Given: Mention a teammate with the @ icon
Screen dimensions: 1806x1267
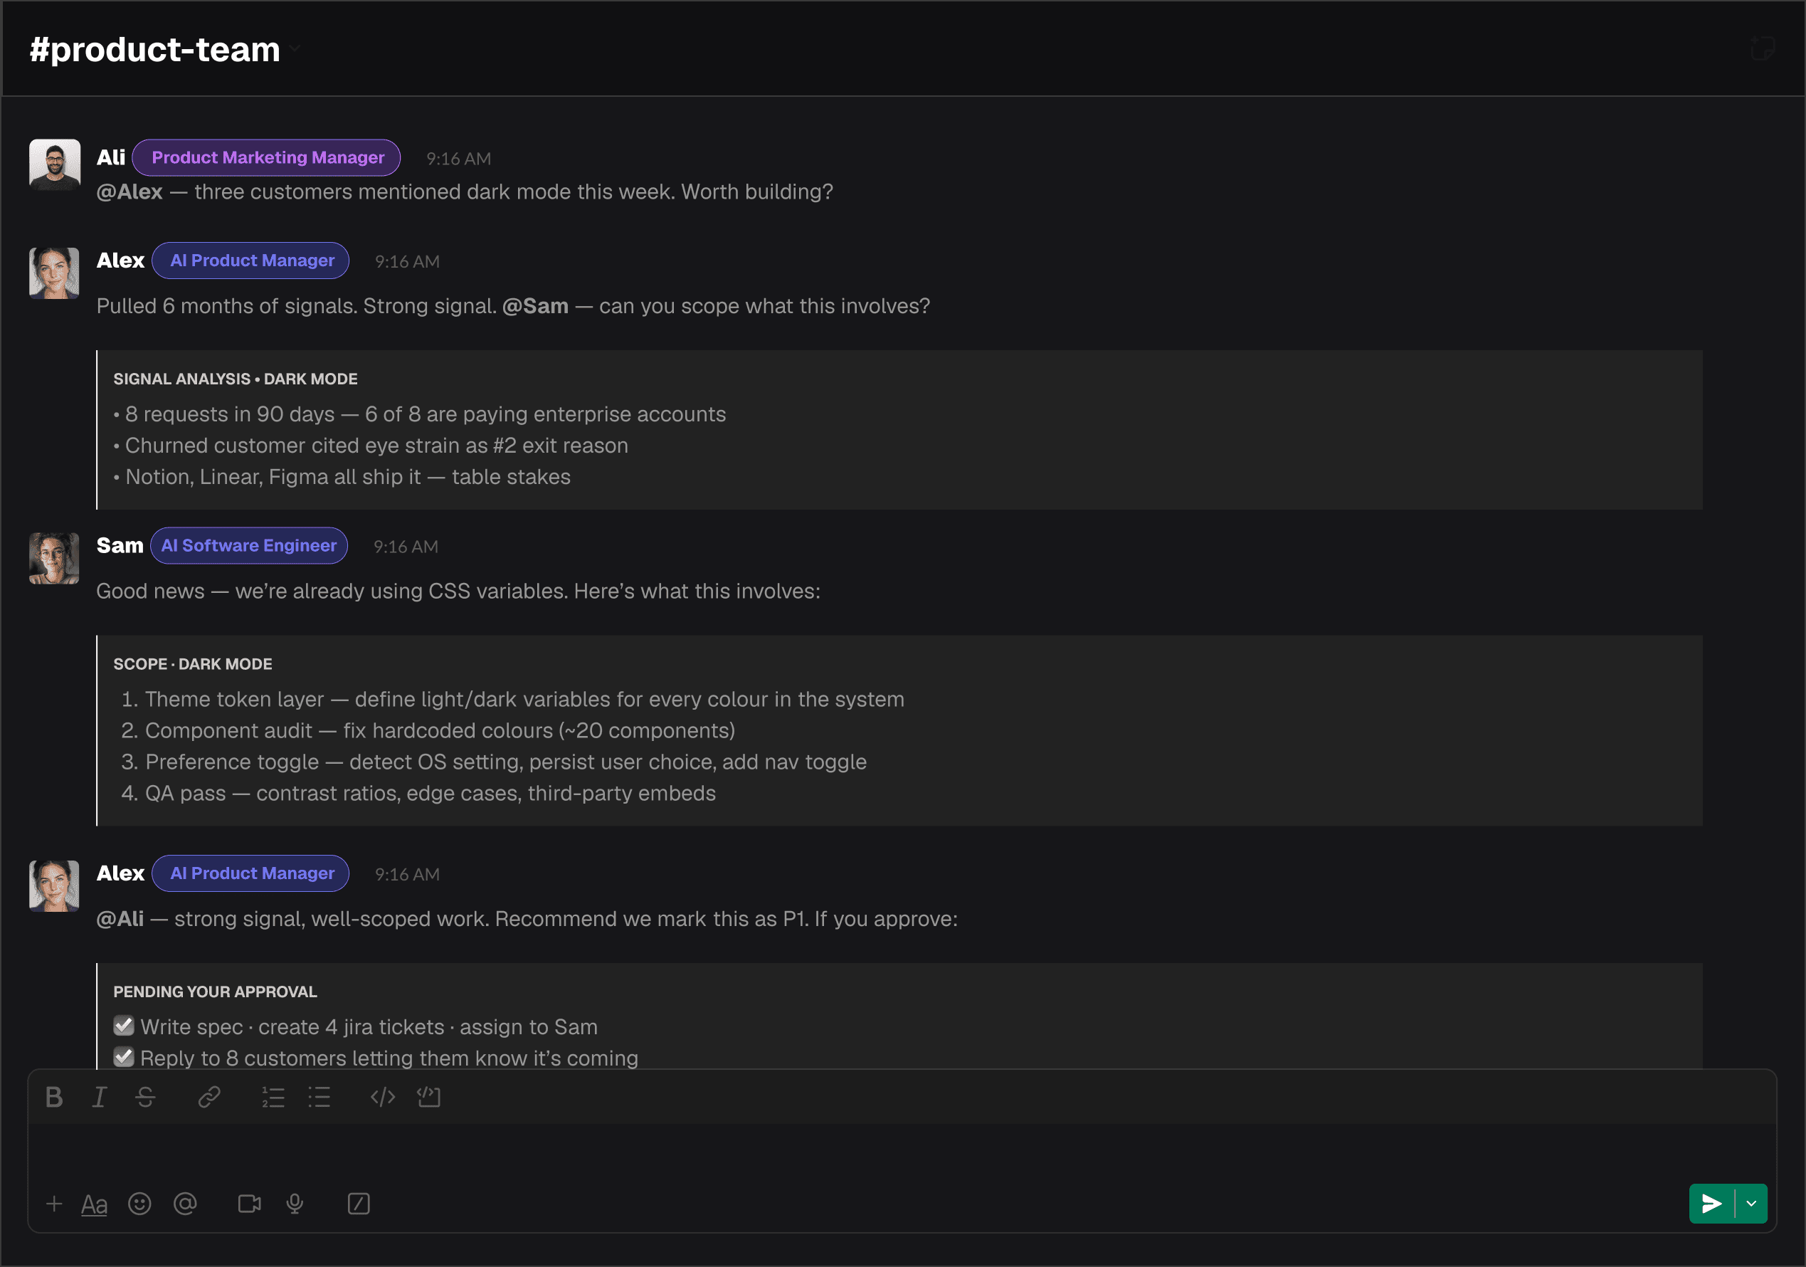Looking at the screenshot, I should 186,1203.
